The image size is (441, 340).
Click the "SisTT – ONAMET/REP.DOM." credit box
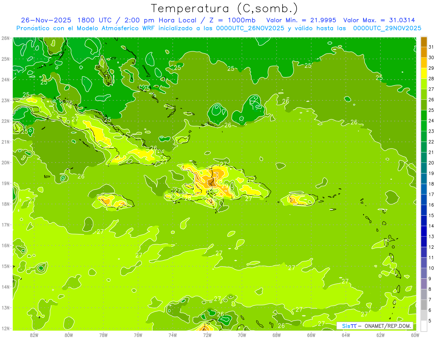[375, 326]
